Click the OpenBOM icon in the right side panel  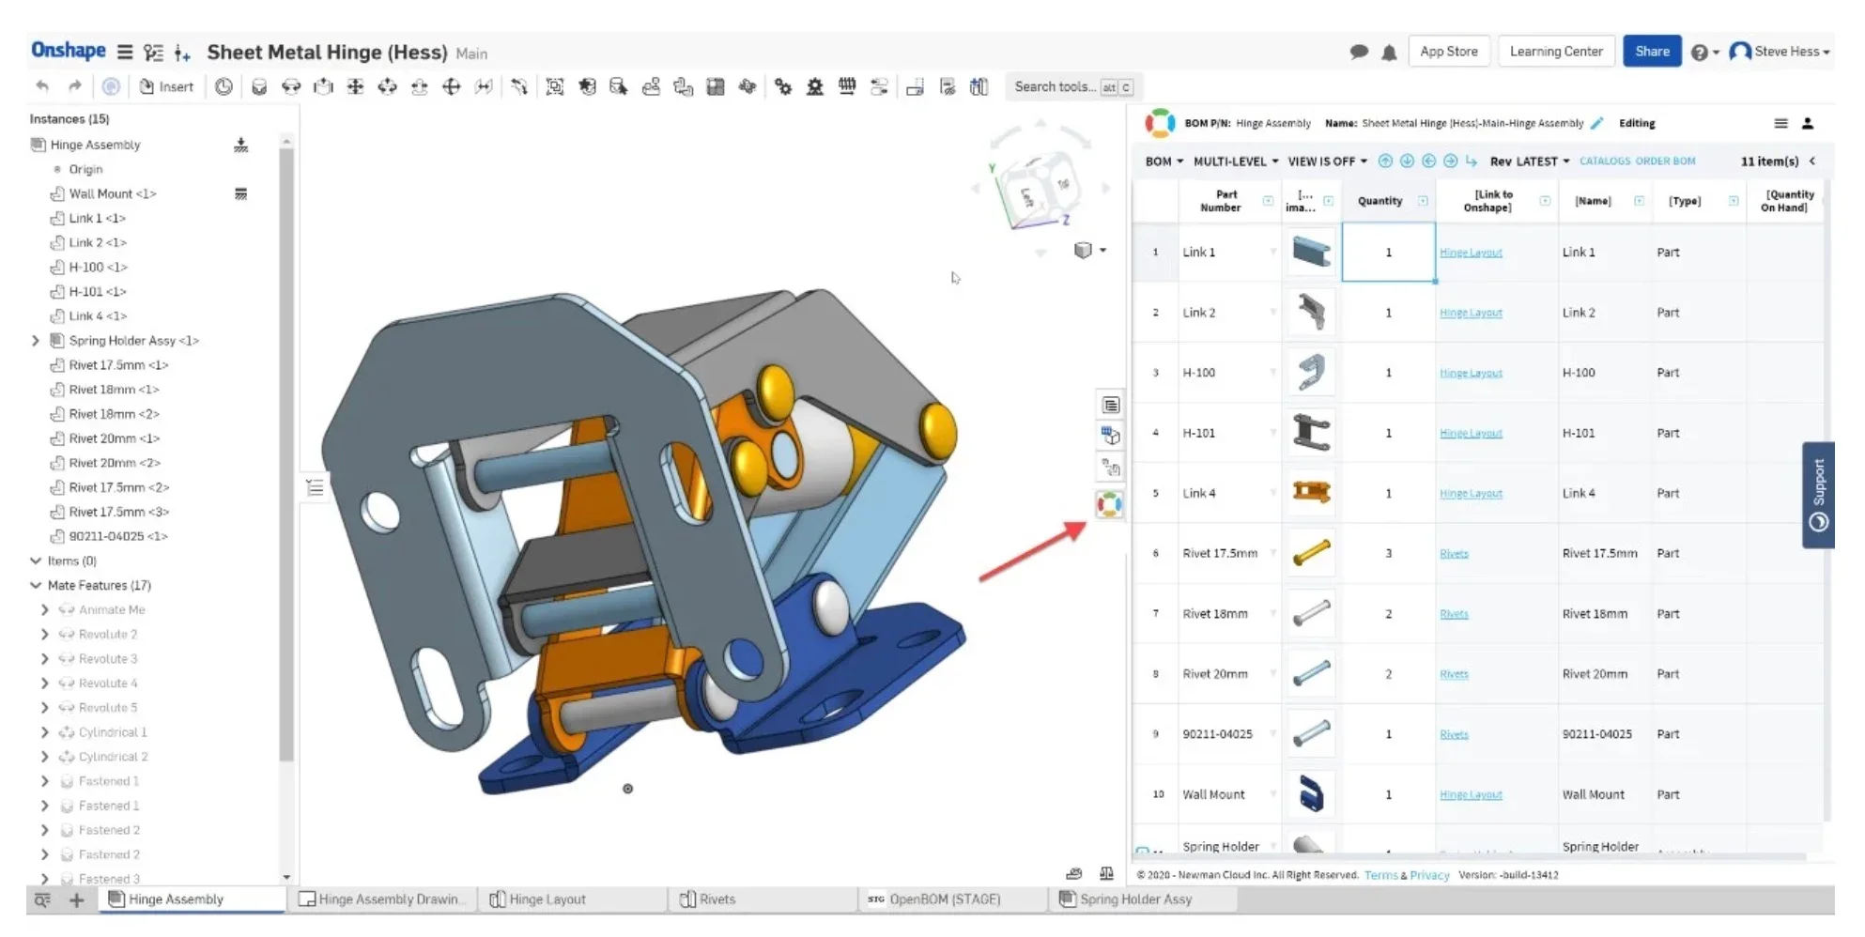(1109, 504)
